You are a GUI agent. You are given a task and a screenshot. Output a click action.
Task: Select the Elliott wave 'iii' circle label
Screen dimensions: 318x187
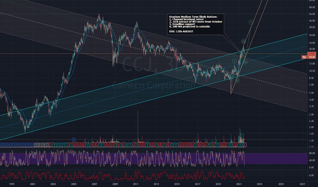tap(243, 41)
